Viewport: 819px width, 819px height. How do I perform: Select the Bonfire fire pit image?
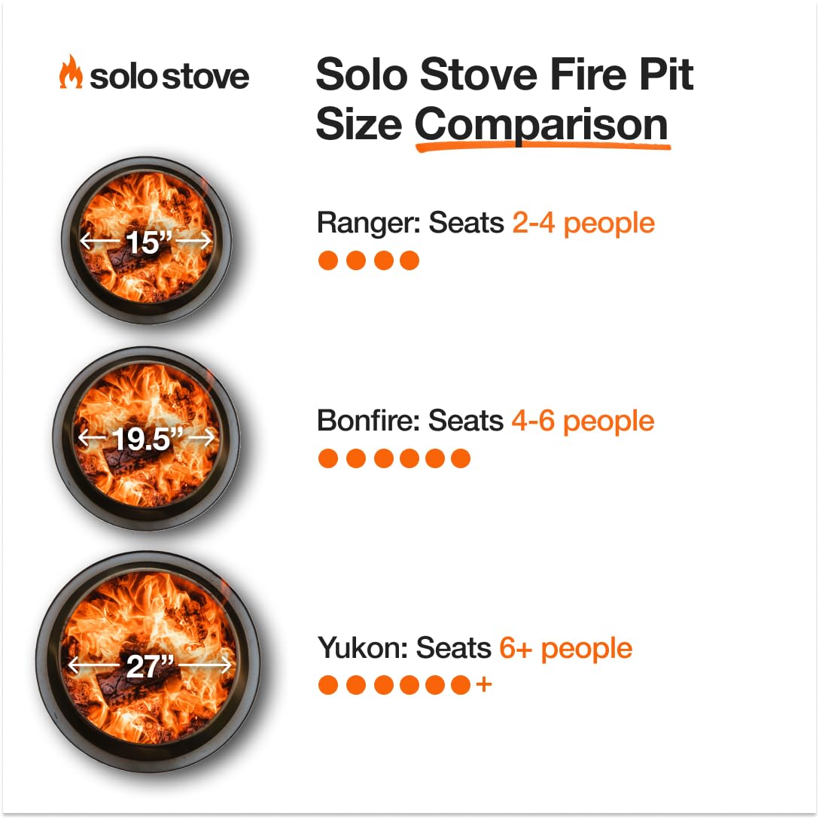click(146, 439)
